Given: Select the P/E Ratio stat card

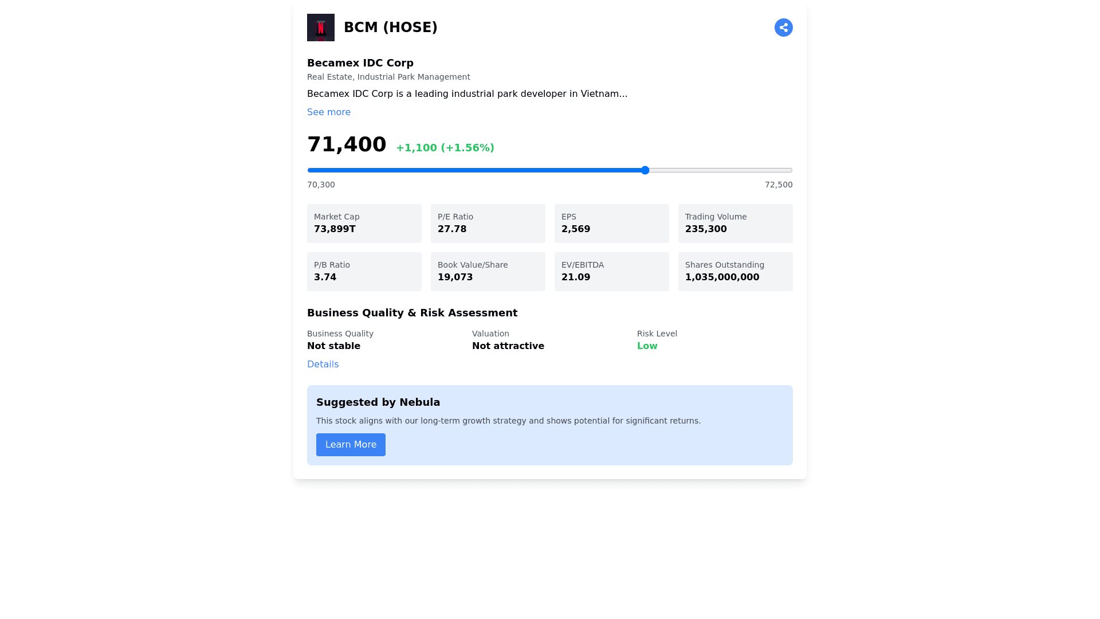Looking at the screenshot, I should 488,224.
